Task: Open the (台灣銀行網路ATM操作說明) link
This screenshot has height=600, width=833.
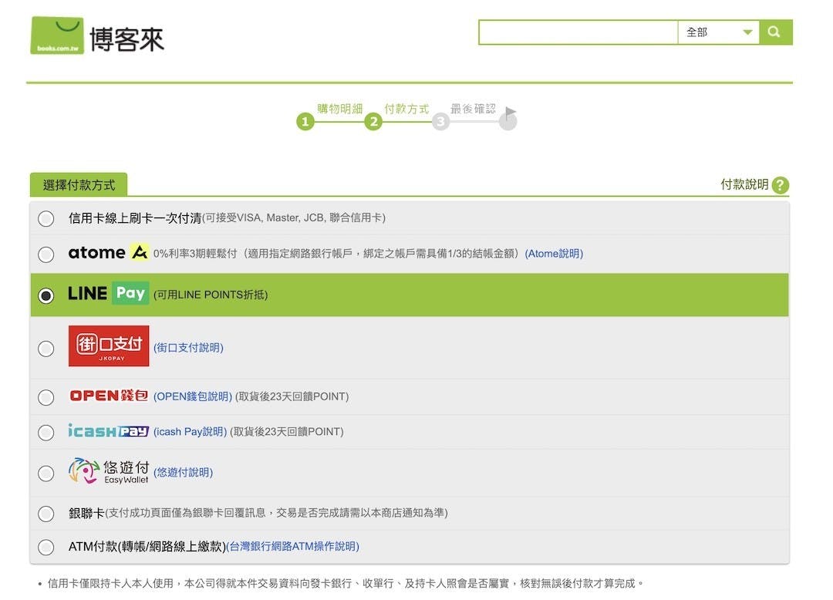Action: tap(293, 546)
